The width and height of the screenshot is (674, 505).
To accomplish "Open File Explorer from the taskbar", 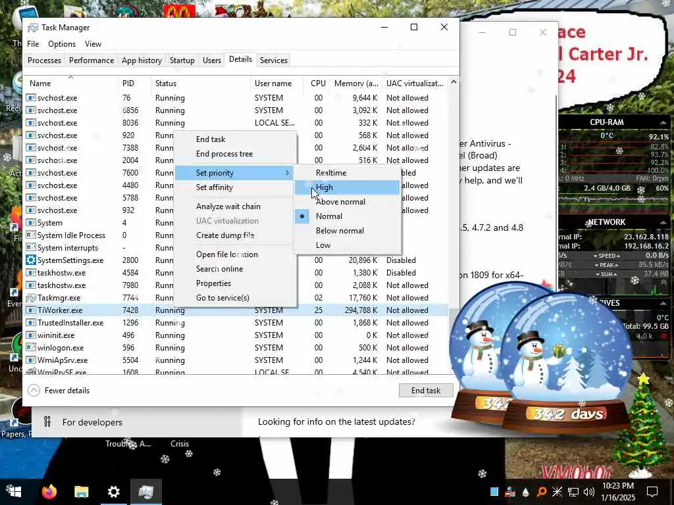I will [81, 492].
